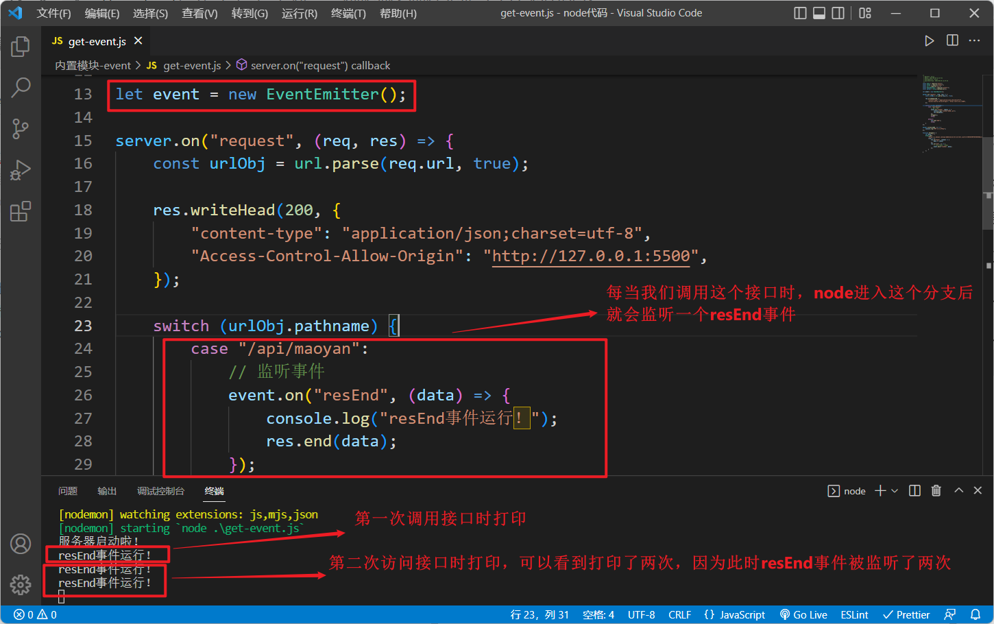This screenshot has height=624, width=994.
Task: Toggle primary side bar layout icon
Action: [x=800, y=13]
